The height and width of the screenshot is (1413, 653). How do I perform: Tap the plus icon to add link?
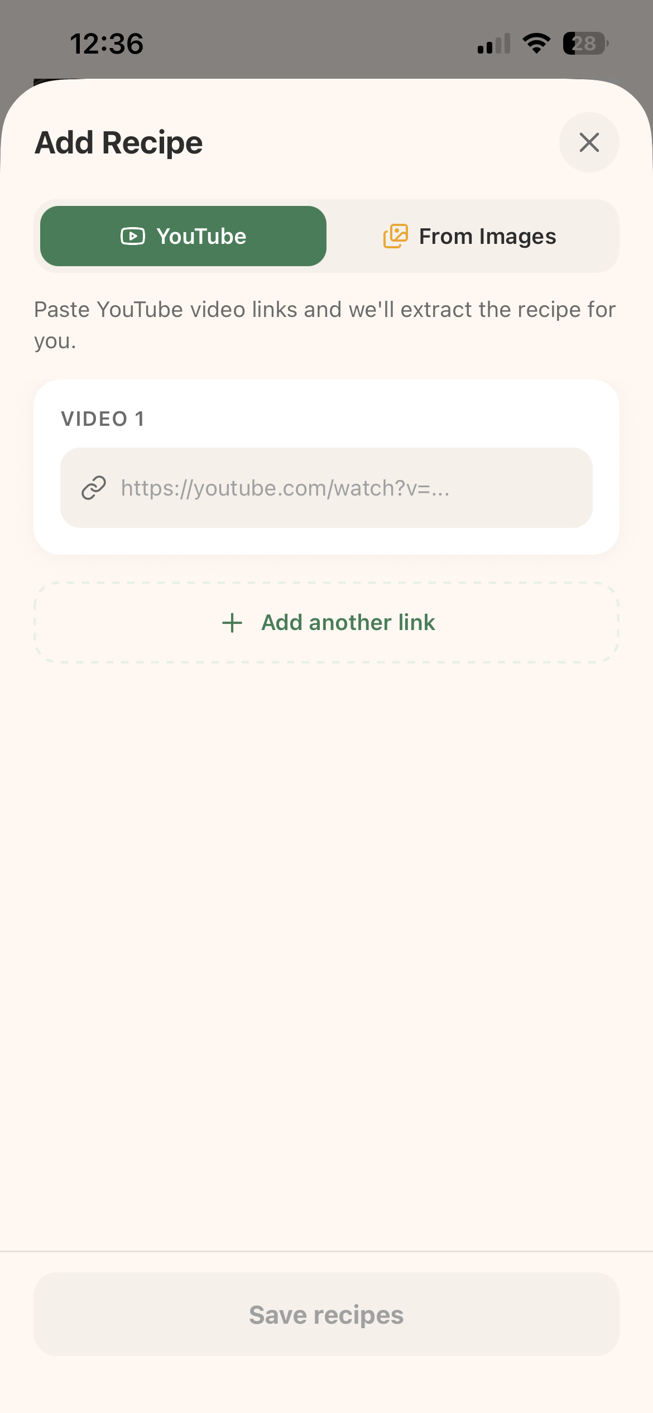click(x=232, y=623)
